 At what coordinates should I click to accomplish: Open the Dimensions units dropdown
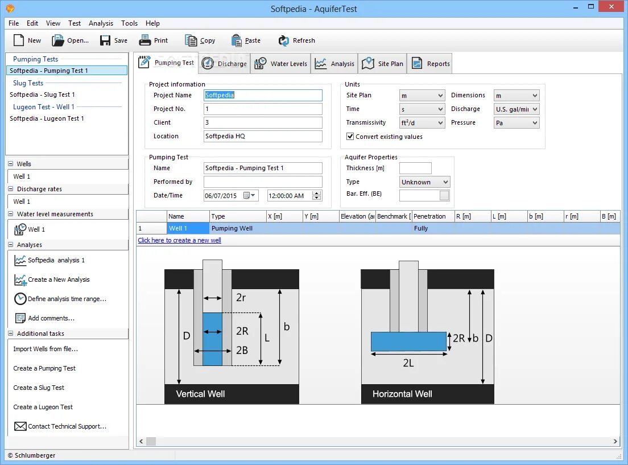517,96
